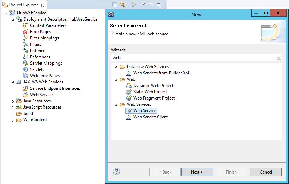
Task: Expand the JavaScript Resources node
Action: (x=13, y=108)
